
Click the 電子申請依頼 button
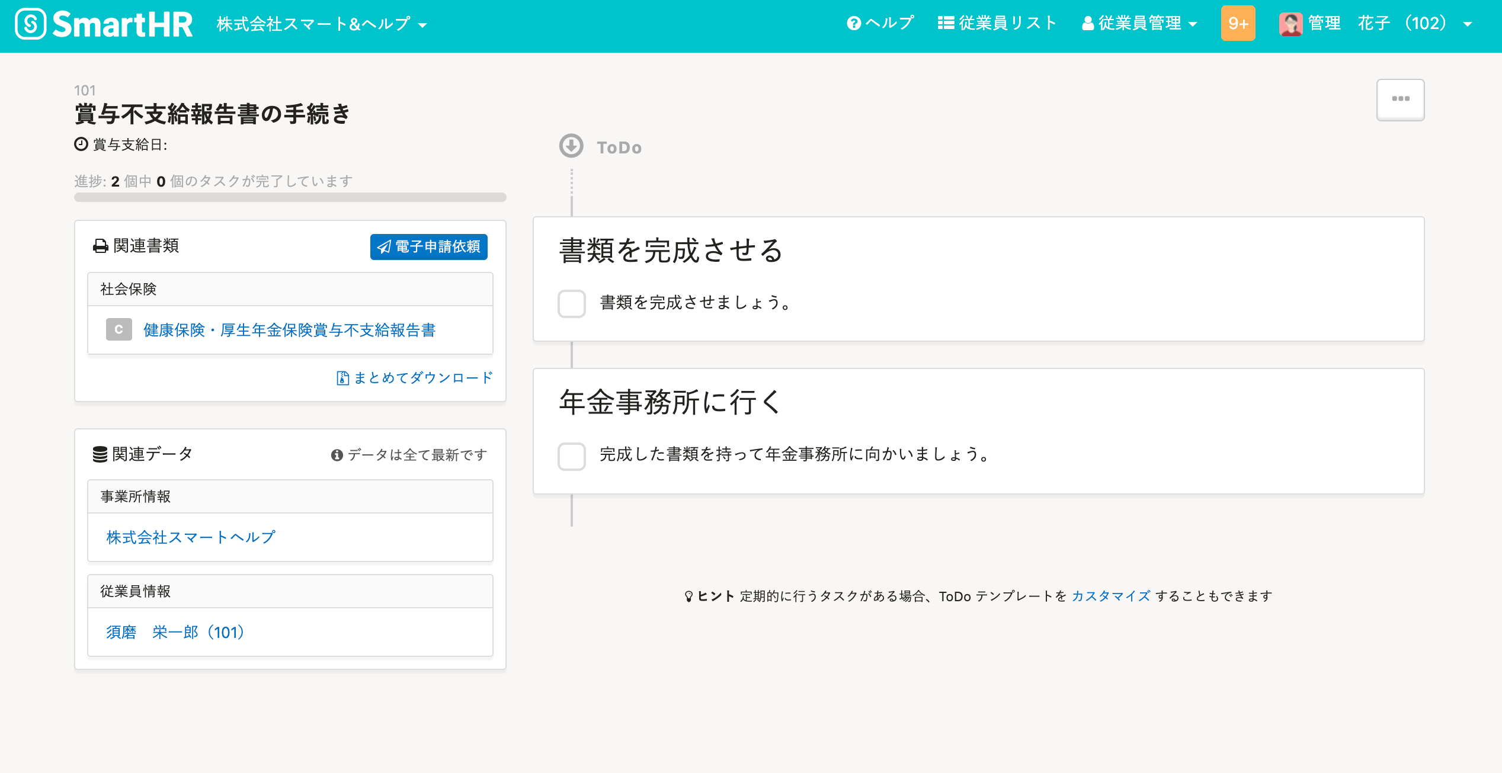pyautogui.click(x=429, y=246)
